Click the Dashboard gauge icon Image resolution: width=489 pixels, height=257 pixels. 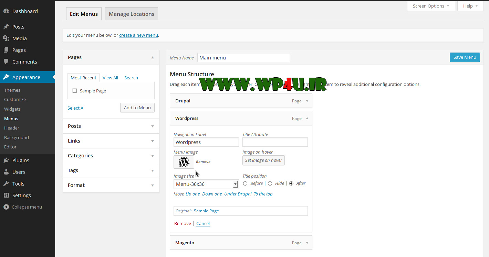pos(6,11)
